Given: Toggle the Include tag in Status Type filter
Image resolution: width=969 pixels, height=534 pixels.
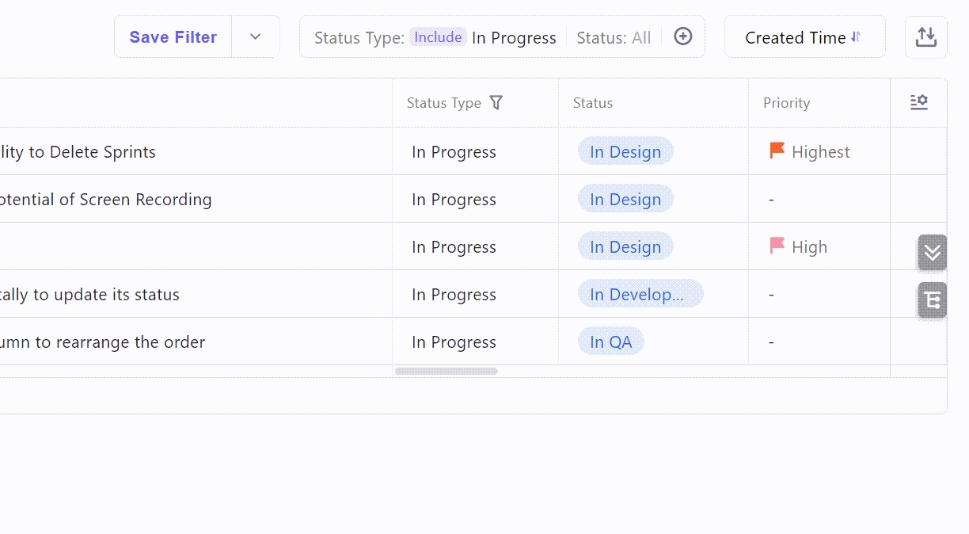Looking at the screenshot, I should (438, 37).
